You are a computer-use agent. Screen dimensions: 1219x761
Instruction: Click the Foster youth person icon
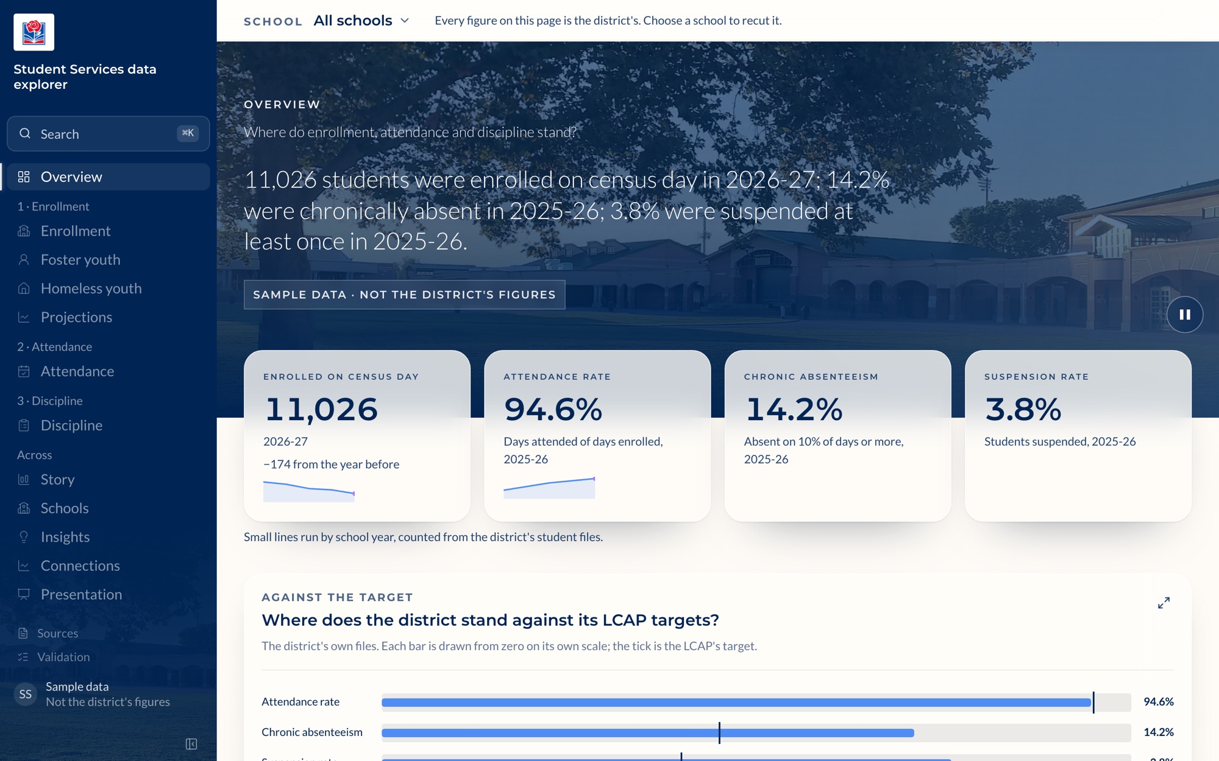[x=24, y=259]
